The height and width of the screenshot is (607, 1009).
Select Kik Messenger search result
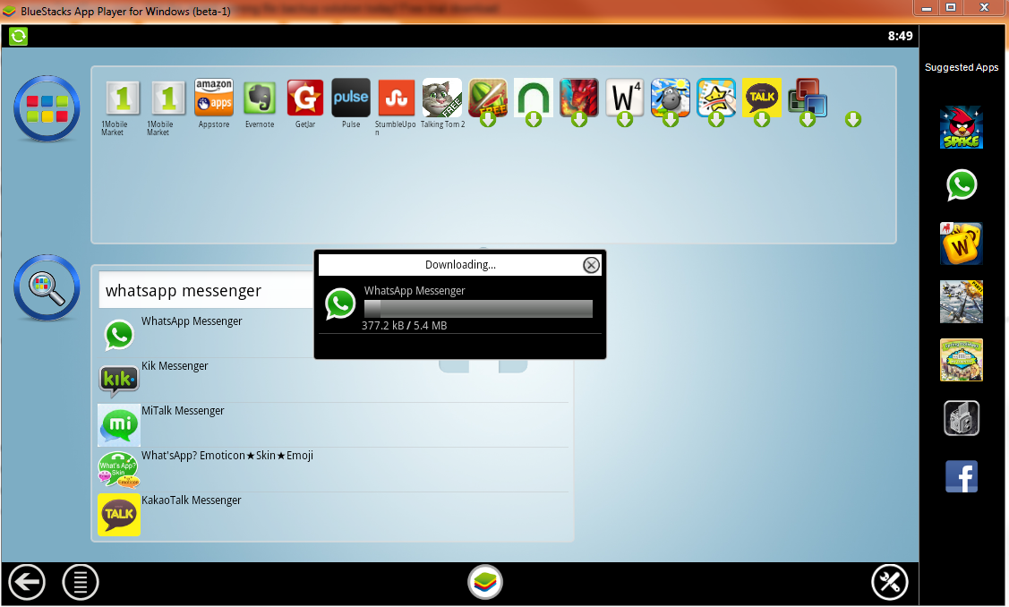(175, 366)
